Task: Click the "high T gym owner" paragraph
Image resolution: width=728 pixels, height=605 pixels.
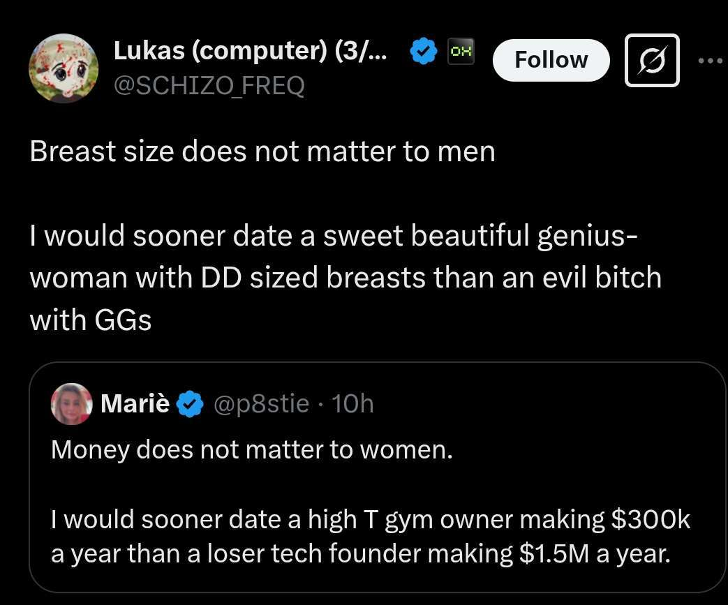Action: pyautogui.click(x=370, y=536)
